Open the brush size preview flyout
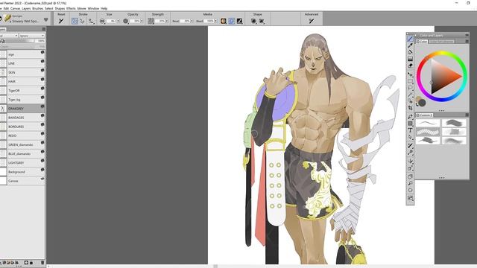 (103, 21)
